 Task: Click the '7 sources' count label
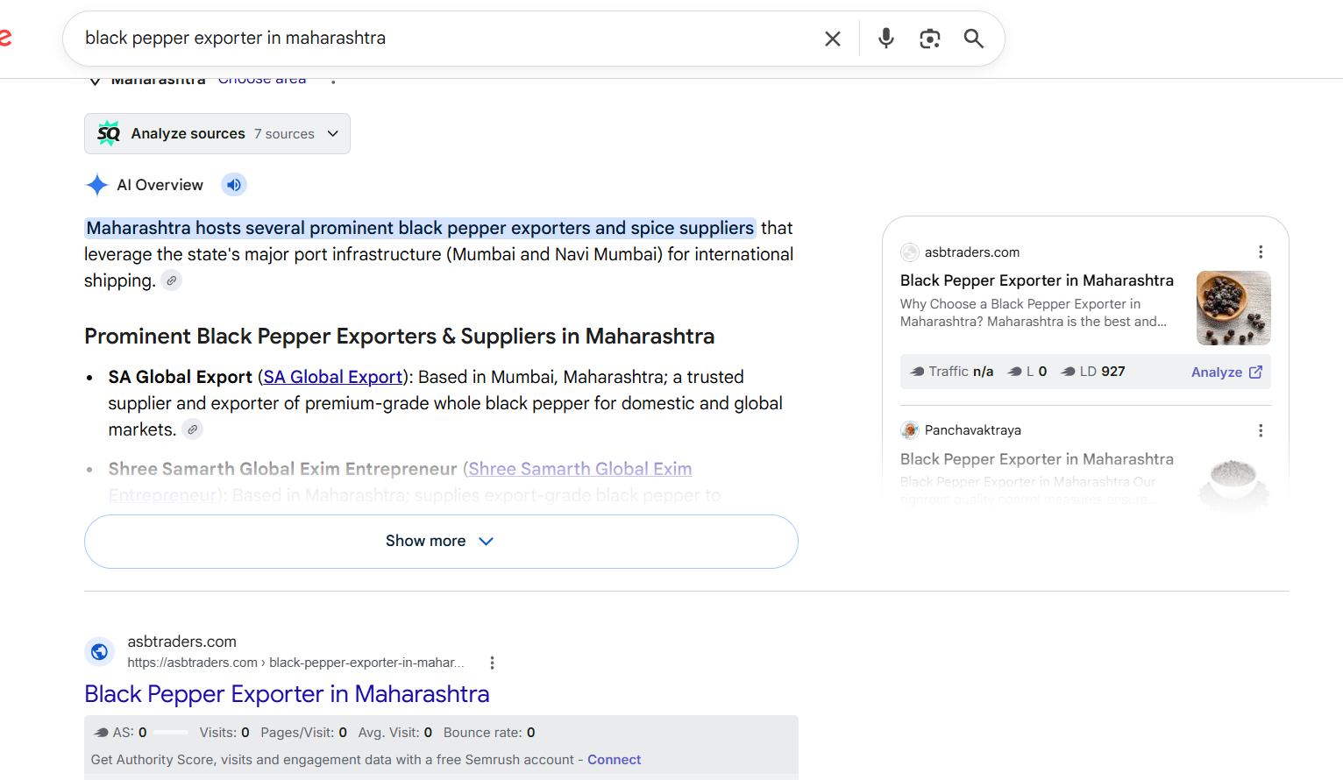[284, 134]
